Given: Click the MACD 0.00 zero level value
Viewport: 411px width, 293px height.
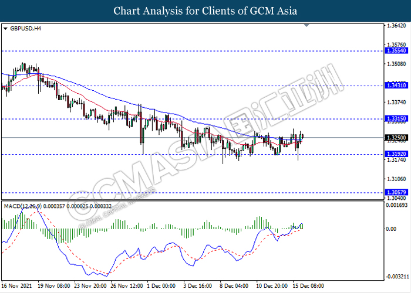Looking at the screenshot, I should pyautogui.click(x=392, y=229).
